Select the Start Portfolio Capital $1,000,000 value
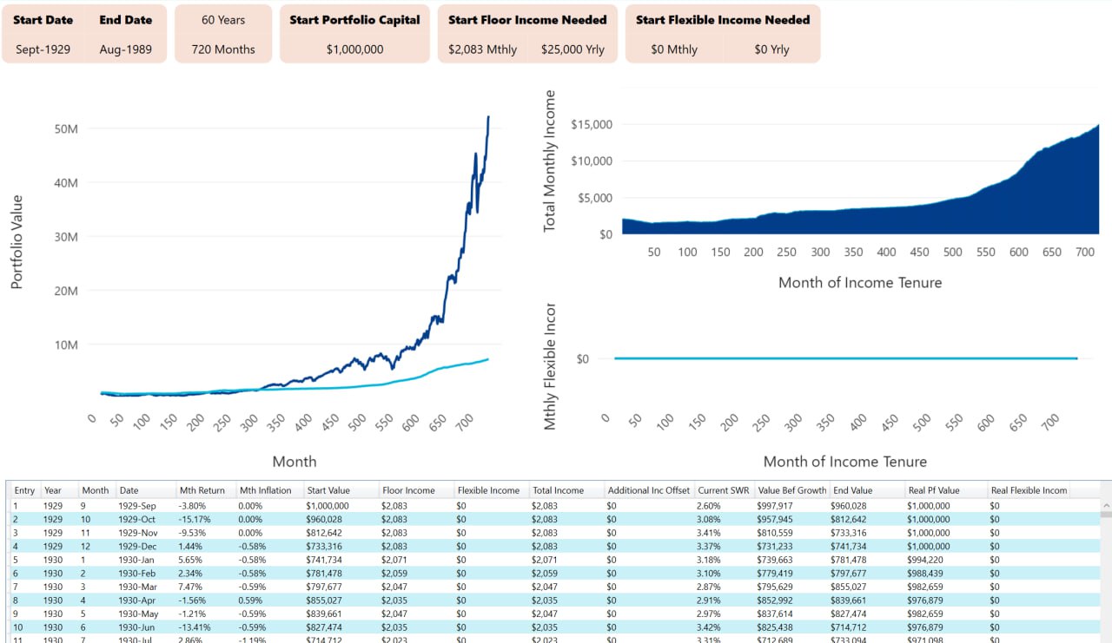 coord(354,49)
